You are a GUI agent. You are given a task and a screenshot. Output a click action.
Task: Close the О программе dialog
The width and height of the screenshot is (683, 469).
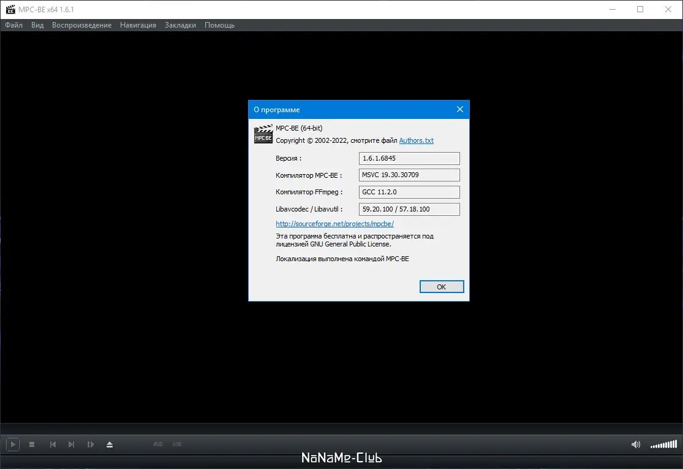point(460,109)
